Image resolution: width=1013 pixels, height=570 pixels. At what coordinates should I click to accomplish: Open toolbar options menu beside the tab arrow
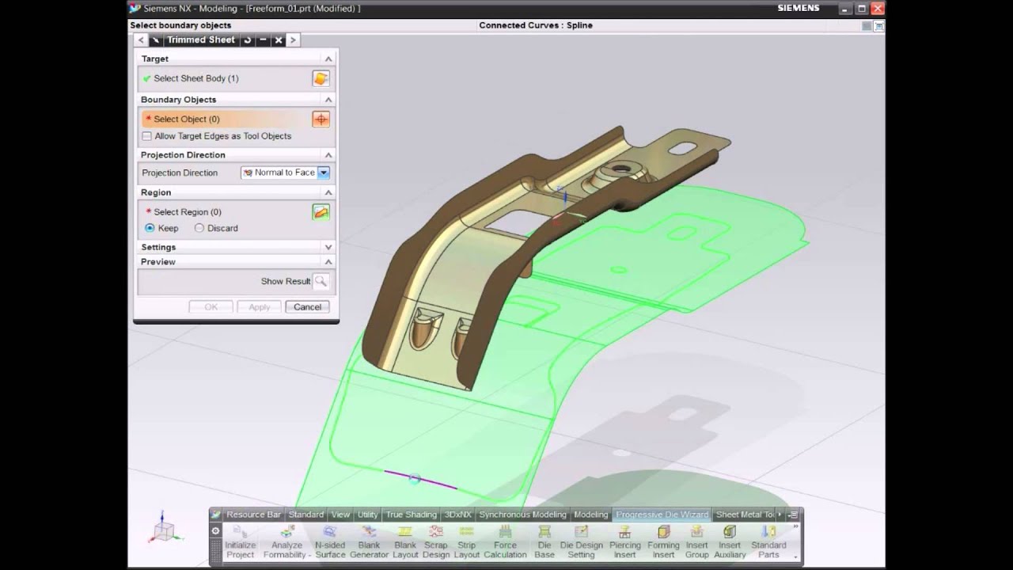pos(793,515)
